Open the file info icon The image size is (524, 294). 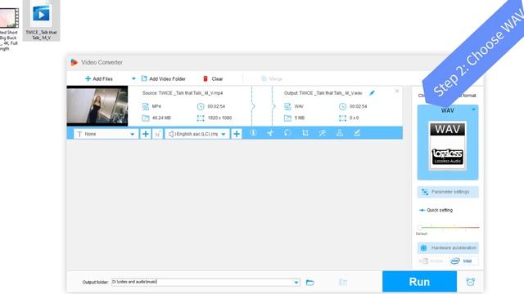click(x=253, y=133)
